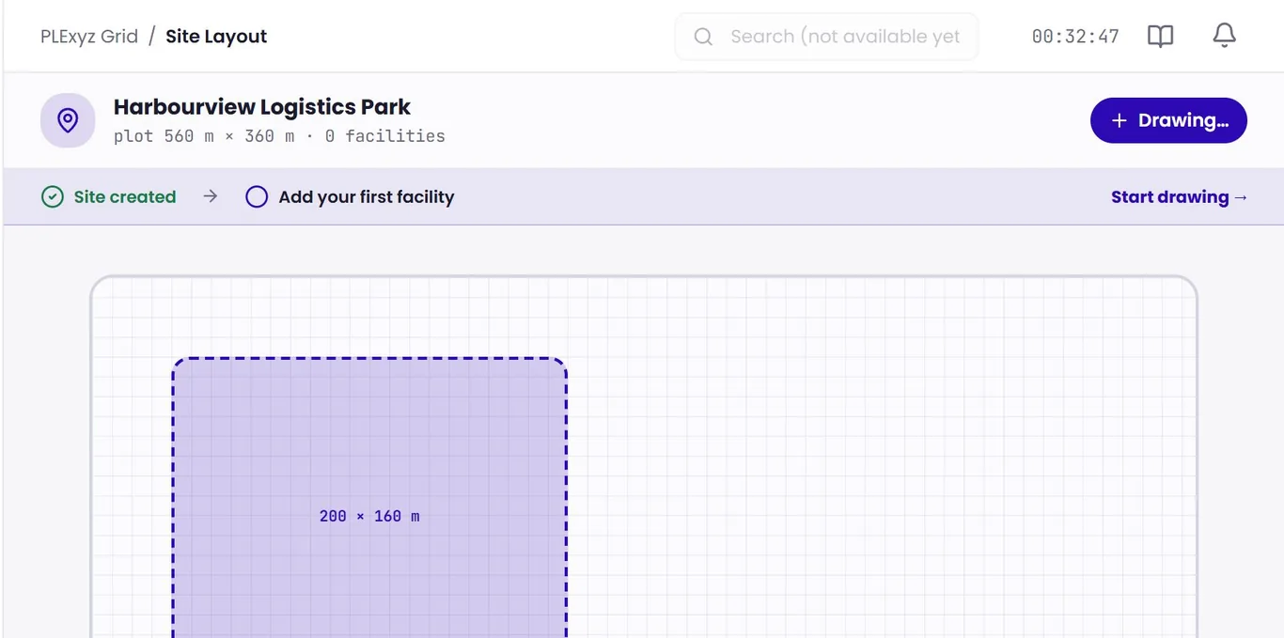The width and height of the screenshot is (1284, 638).
Task: Open the notifications bell
Action: [1224, 36]
